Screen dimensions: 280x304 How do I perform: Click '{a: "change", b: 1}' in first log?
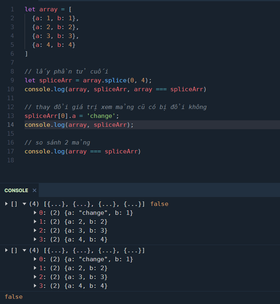(98, 213)
